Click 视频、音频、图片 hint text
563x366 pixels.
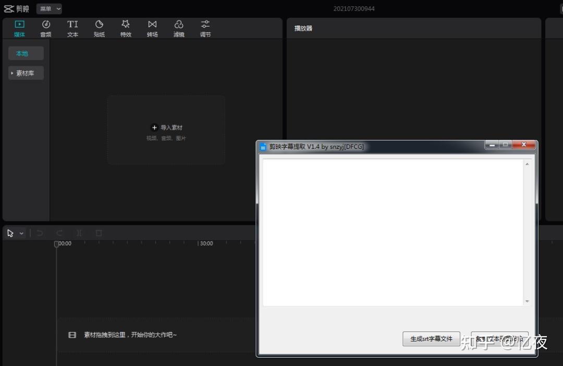166,138
